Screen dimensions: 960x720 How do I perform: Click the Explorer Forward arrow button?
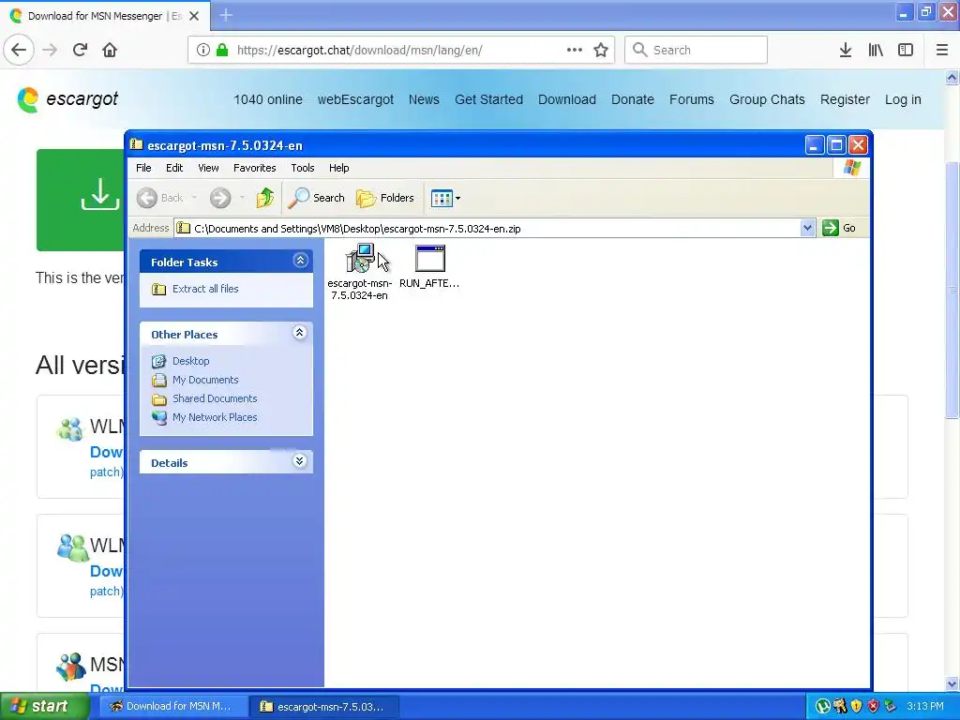220,198
